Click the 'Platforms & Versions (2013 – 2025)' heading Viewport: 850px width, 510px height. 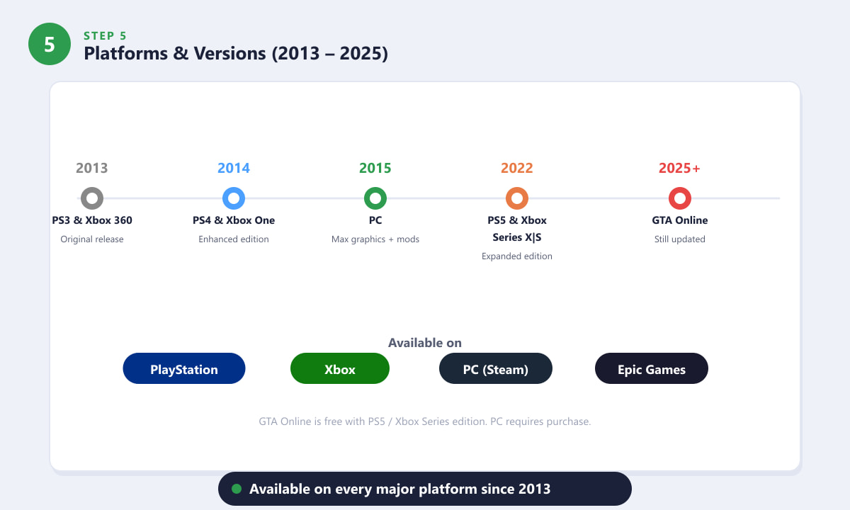tap(236, 54)
